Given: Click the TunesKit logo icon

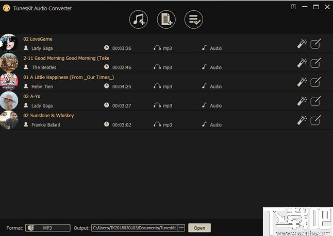Looking at the screenshot, I should click(6, 8).
